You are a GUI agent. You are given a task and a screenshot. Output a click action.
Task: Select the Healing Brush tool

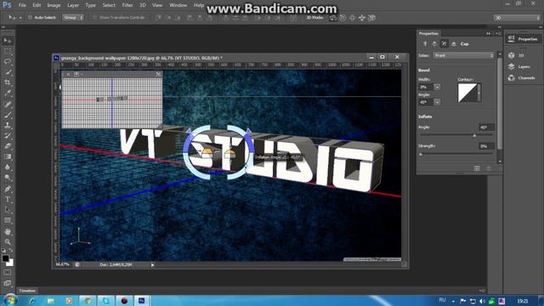click(x=8, y=104)
